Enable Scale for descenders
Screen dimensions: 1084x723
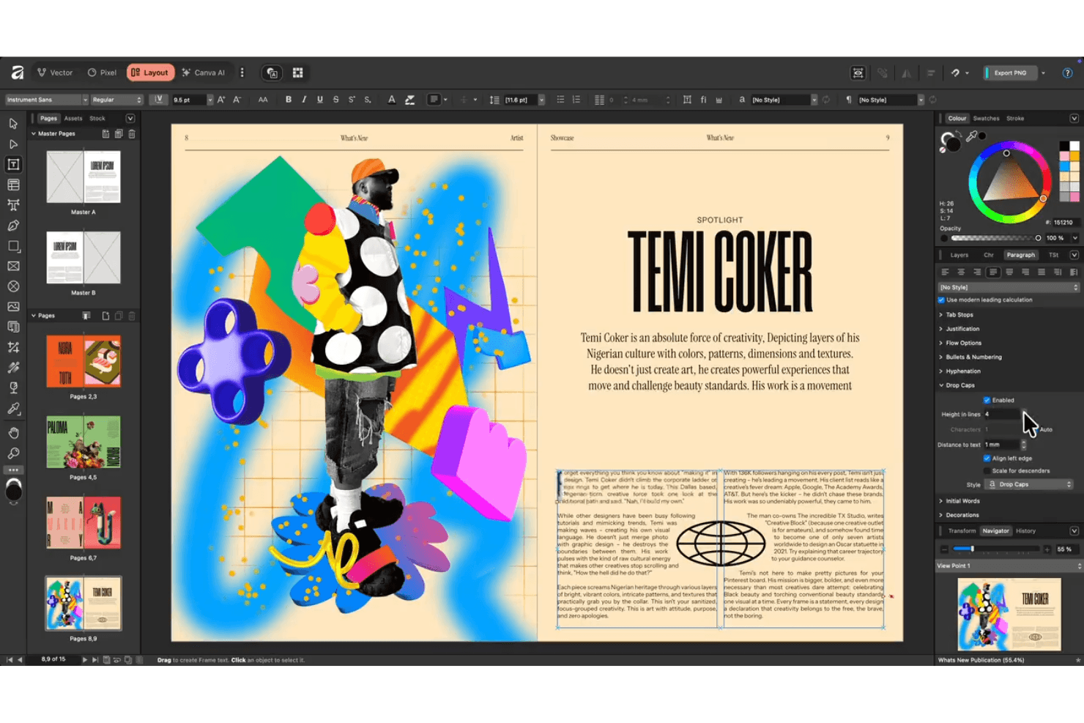point(987,471)
